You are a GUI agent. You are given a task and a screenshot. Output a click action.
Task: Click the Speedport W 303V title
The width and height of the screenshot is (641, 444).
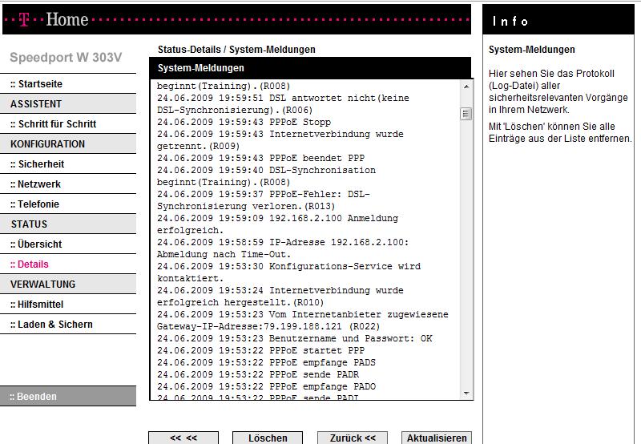pos(66,57)
